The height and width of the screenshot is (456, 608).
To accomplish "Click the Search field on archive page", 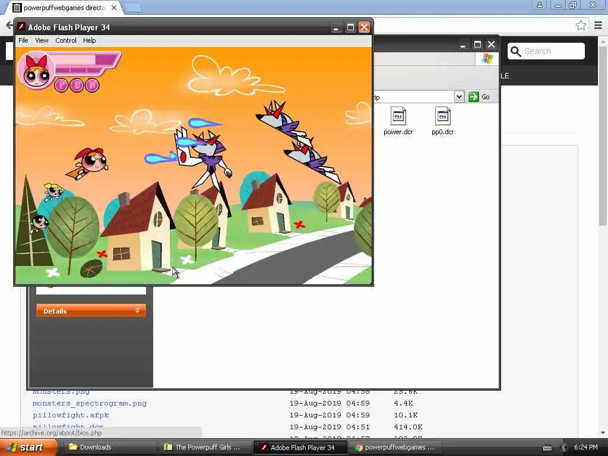I will point(546,51).
